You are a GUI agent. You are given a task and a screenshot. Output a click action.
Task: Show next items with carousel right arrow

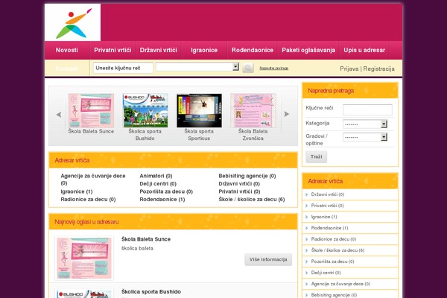tap(287, 114)
